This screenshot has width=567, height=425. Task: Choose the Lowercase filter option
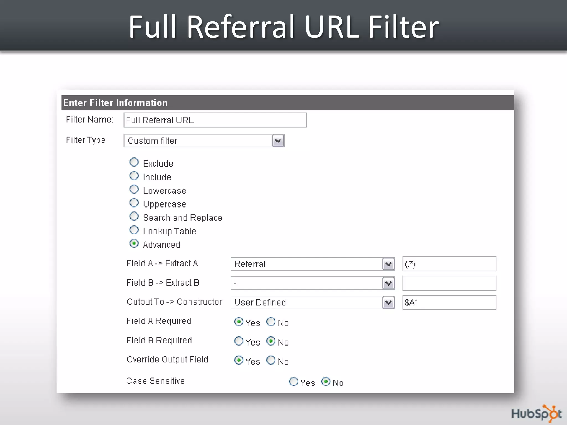click(134, 190)
